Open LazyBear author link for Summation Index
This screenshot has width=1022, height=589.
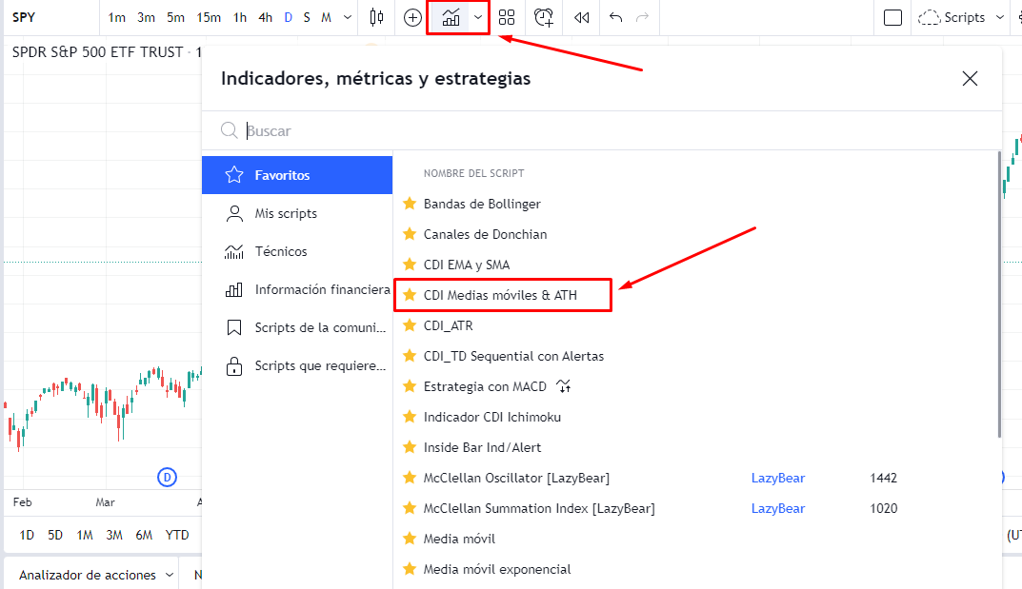click(x=777, y=508)
